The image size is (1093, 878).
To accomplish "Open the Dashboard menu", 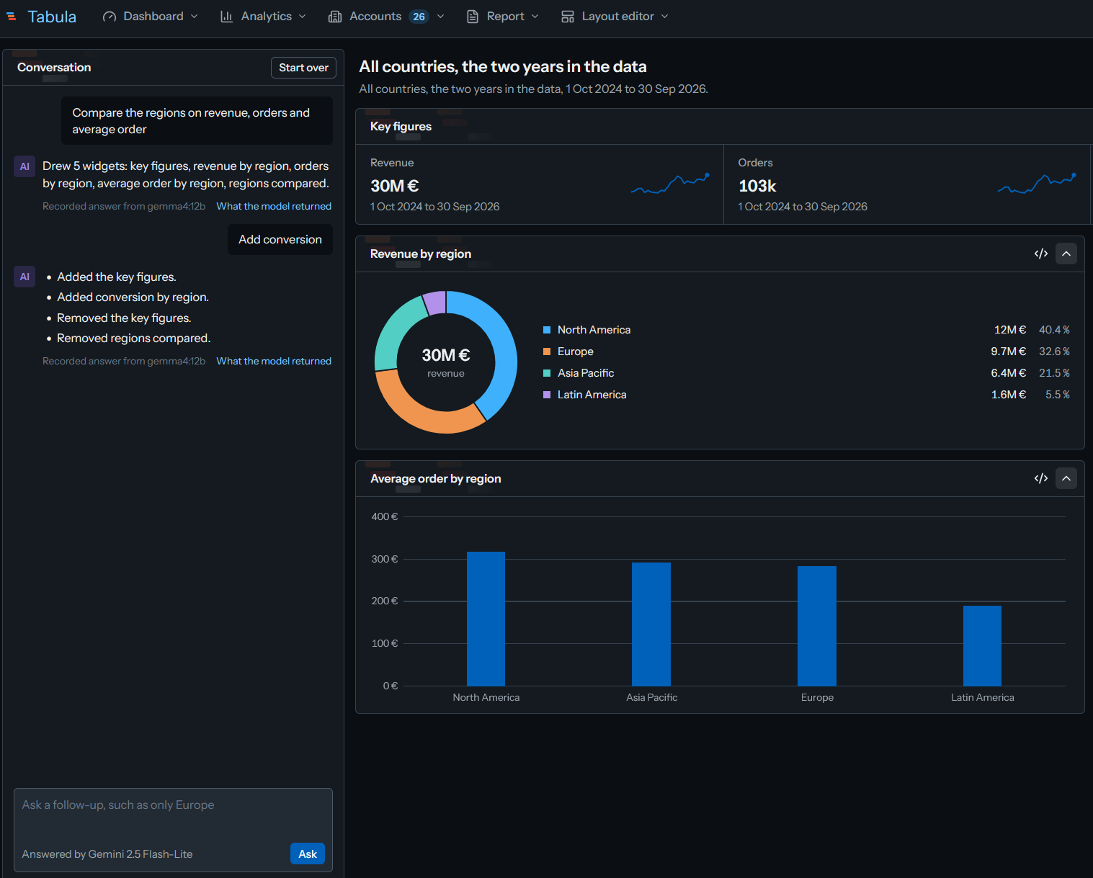I will coord(151,17).
